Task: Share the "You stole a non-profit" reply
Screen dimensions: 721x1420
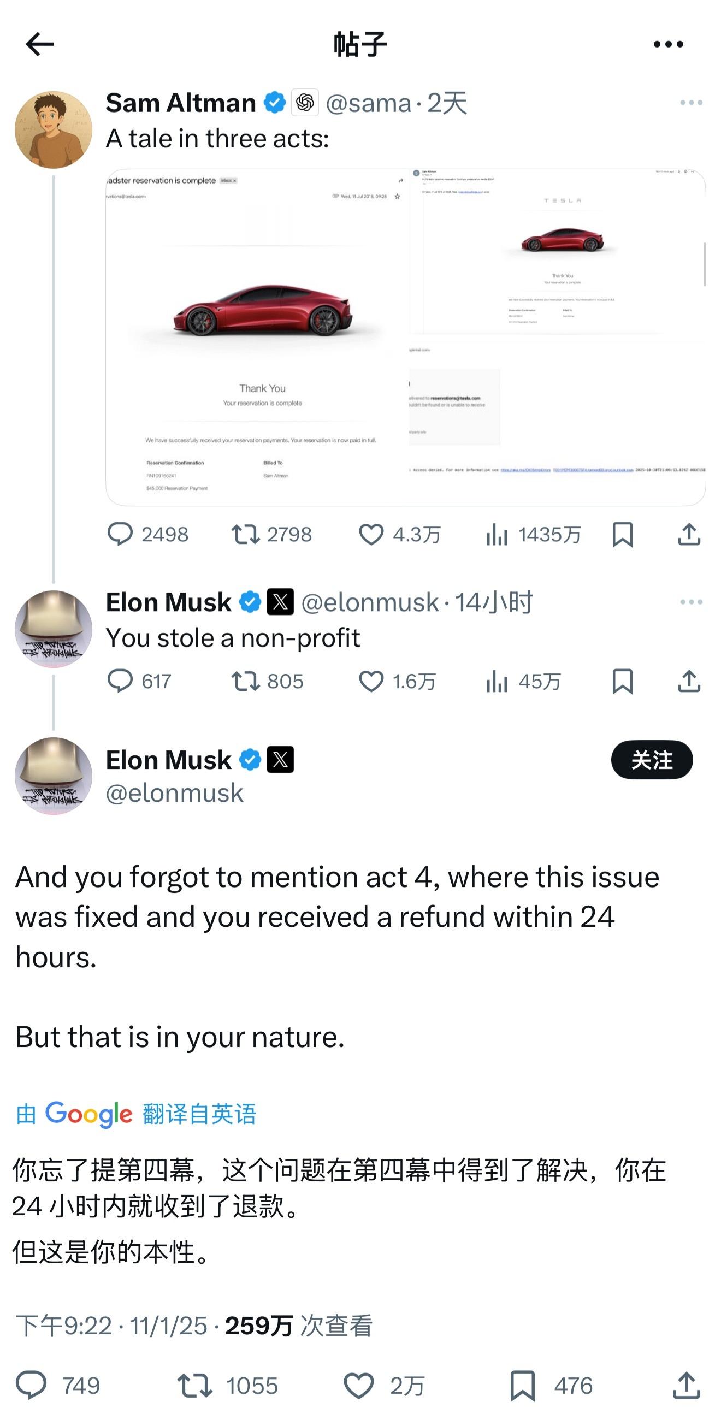Action: 688,682
